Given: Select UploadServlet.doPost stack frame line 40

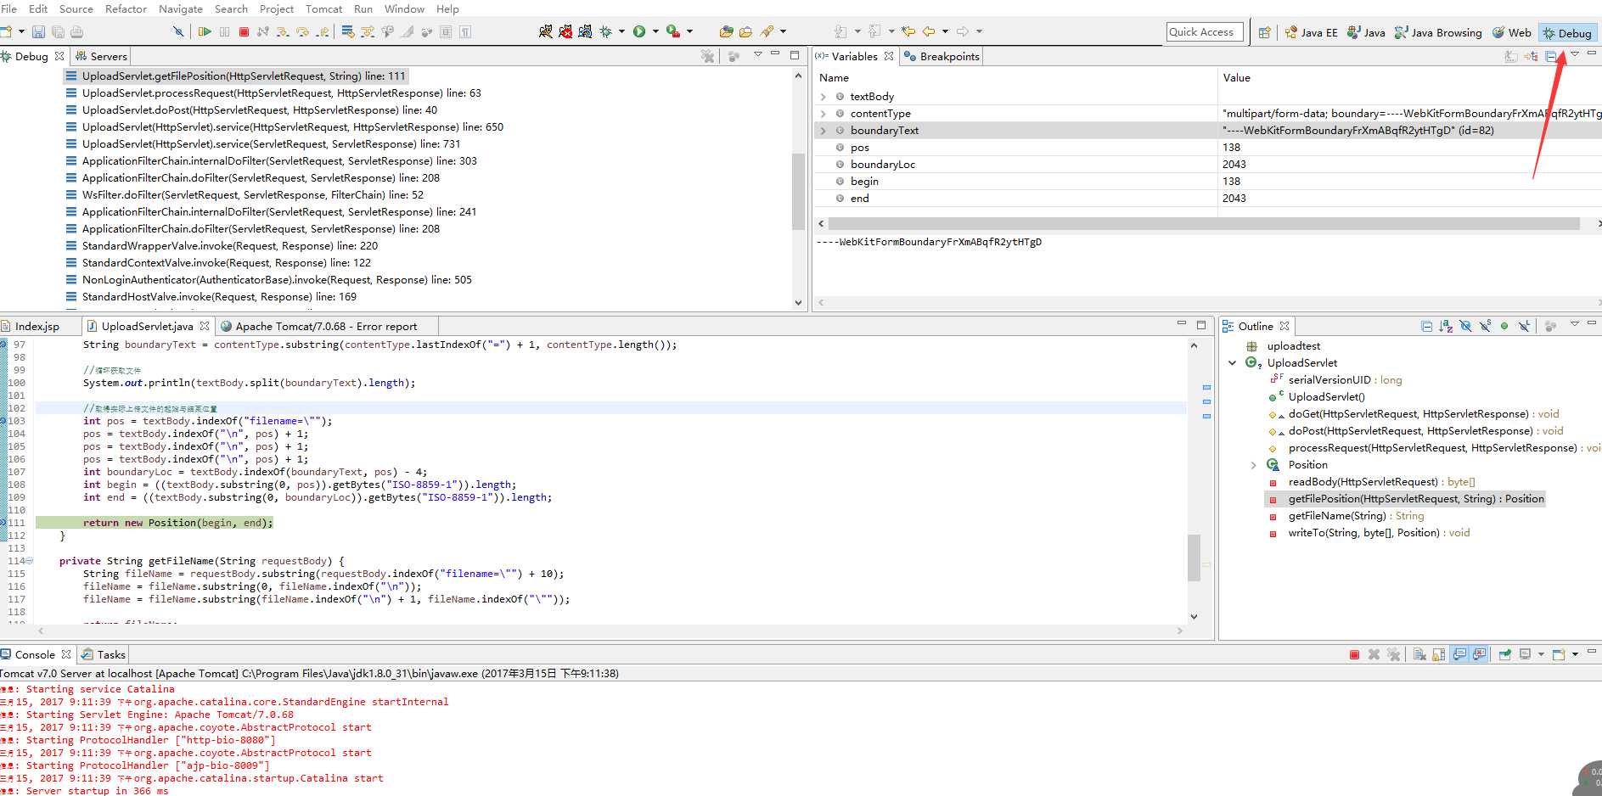Looking at the screenshot, I should (260, 110).
